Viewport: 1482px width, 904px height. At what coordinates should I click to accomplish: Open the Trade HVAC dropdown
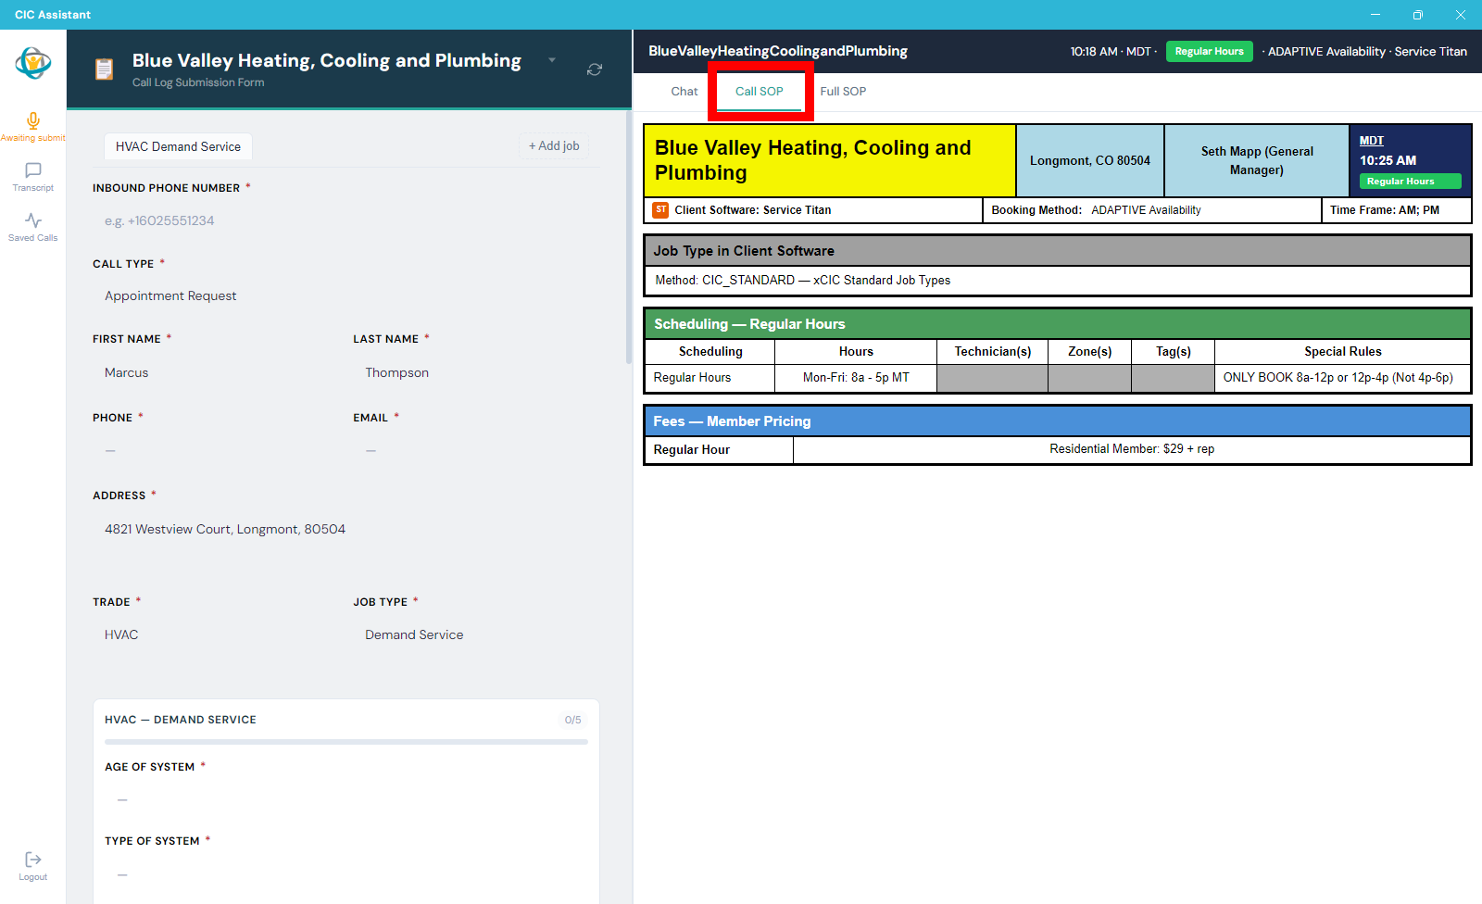pos(215,634)
